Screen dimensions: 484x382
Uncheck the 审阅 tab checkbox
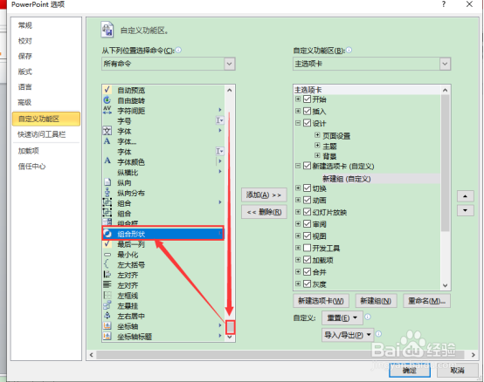(307, 223)
